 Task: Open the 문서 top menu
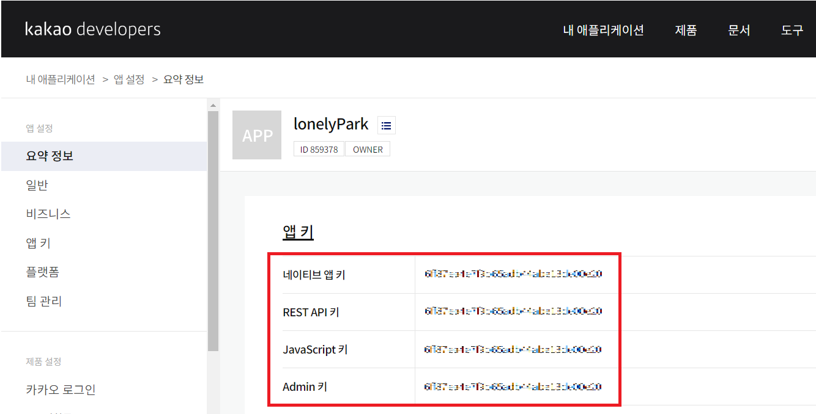pos(739,30)
